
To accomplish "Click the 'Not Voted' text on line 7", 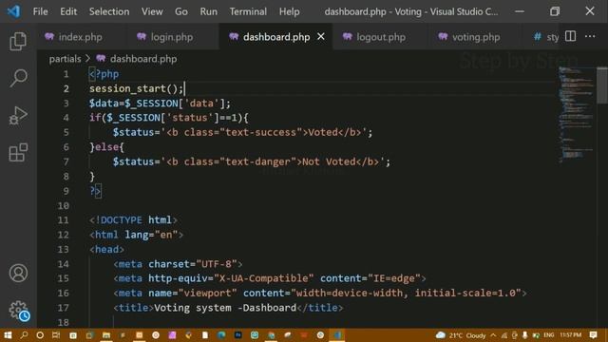I will [x=329, y=161].
